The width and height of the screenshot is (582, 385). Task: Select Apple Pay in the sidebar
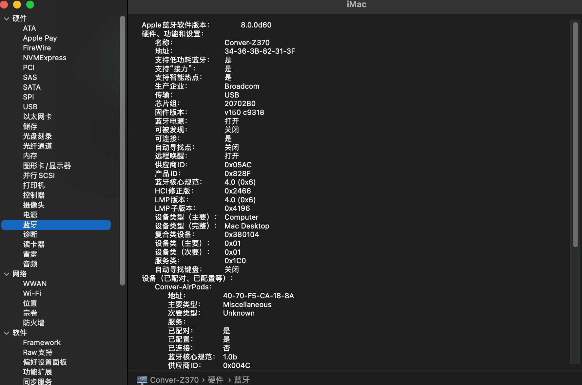pos(40,38)
